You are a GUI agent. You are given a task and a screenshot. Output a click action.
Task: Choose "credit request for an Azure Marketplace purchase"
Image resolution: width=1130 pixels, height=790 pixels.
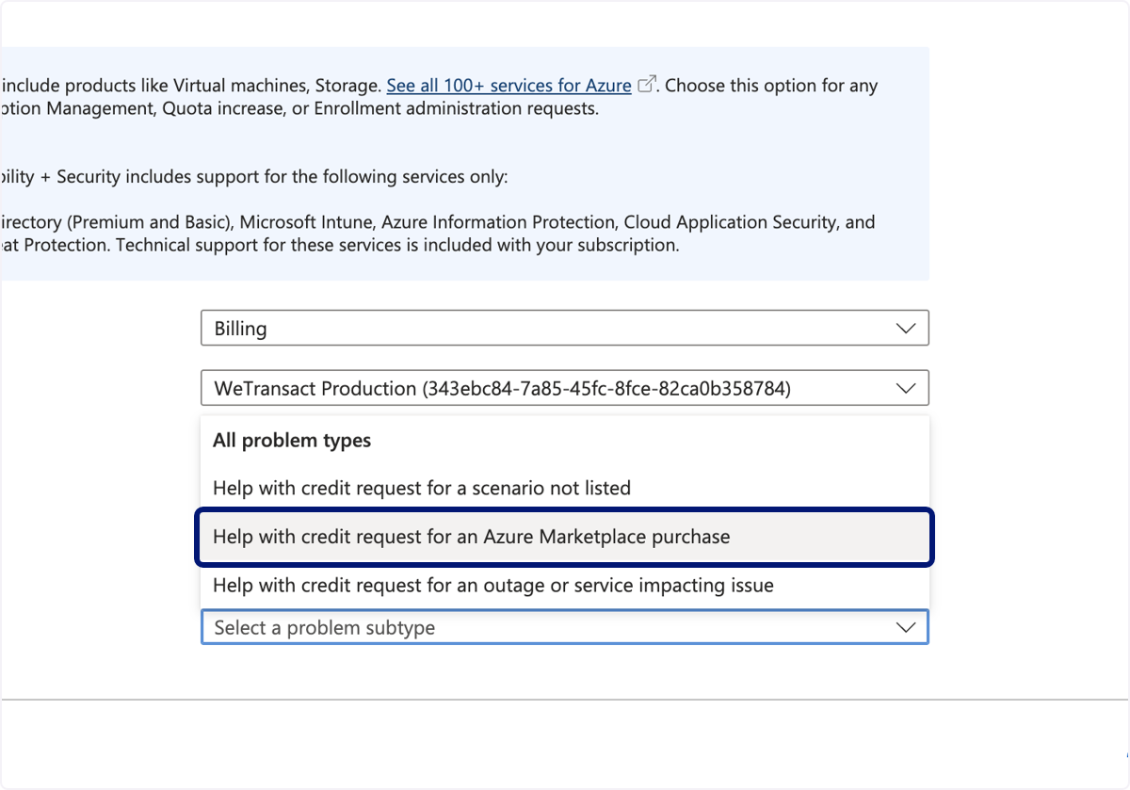click(x=565, y=537)
